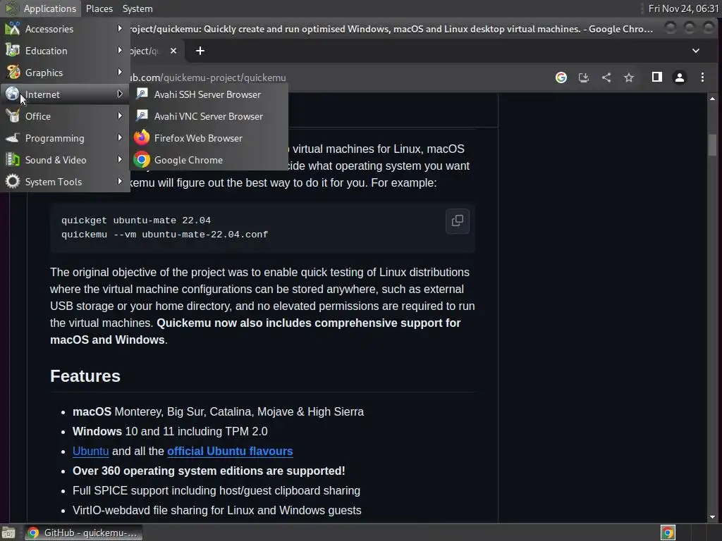Click the page scrollbar thumb
This screenshot has height=541, width=722.
coord(712,145)
